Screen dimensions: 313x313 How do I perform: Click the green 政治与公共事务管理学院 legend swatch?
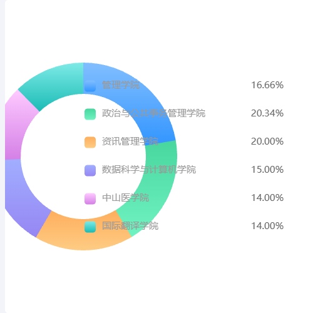(x=90, y=114)
